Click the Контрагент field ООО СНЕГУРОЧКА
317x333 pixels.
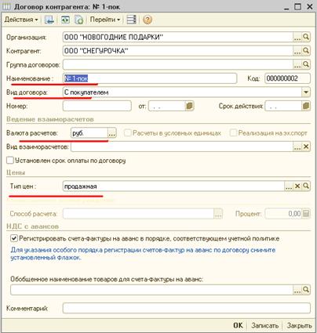pos(178,51)
